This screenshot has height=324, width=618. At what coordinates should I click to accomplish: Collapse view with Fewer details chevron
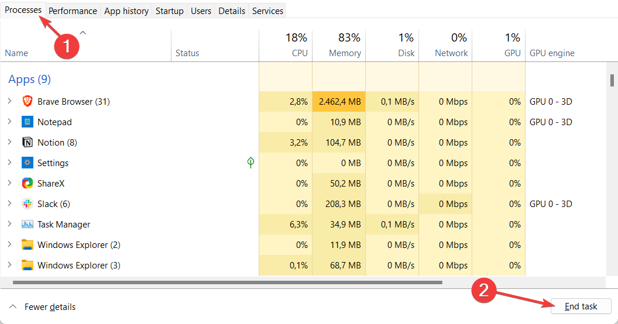click(x=13, y=306)
